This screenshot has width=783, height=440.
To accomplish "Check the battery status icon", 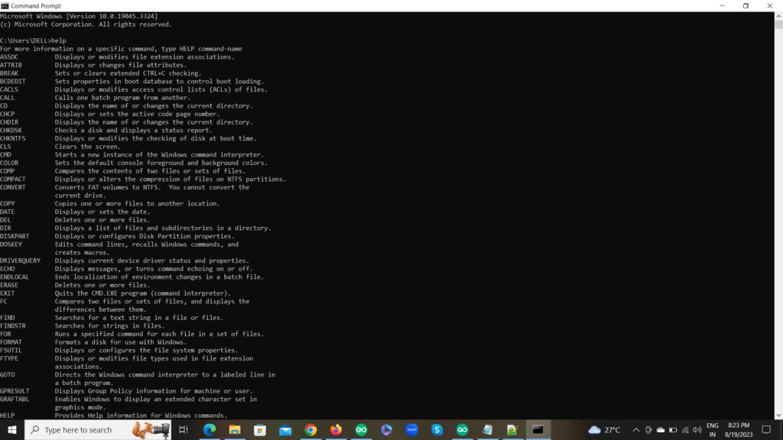I will (x=673, y=429).
